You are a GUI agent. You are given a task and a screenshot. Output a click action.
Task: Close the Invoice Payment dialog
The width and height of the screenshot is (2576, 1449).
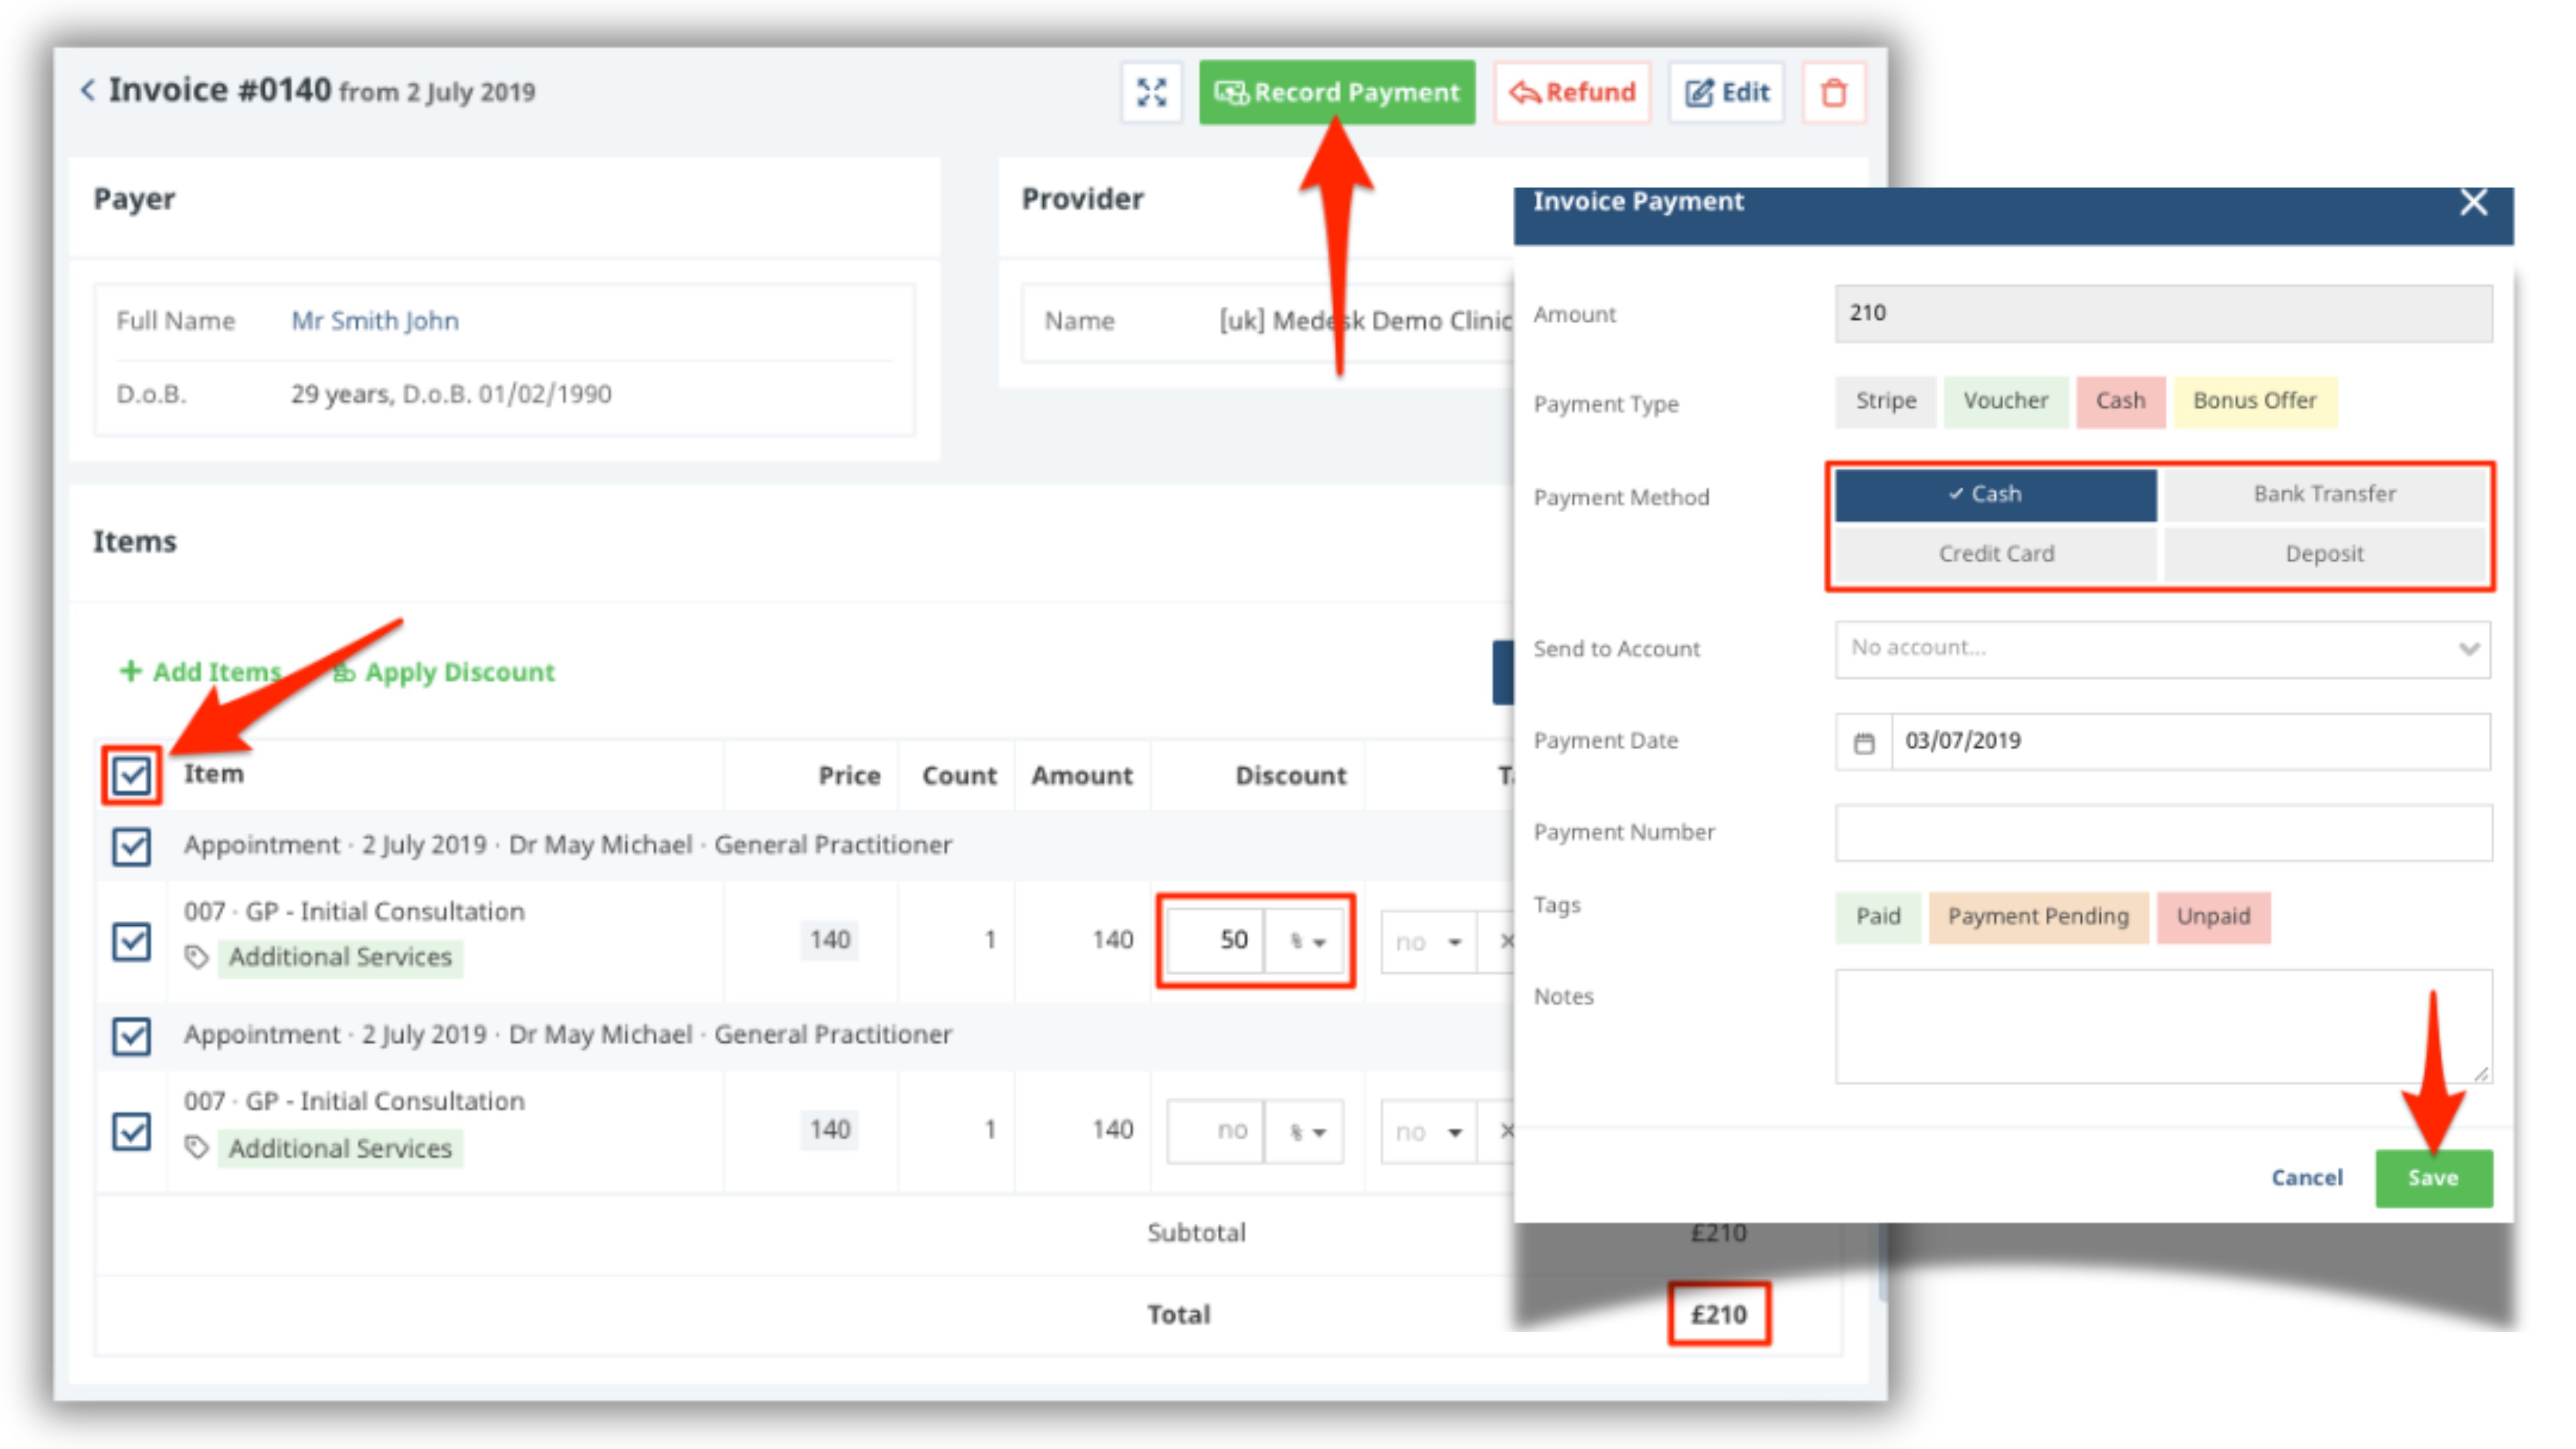click(x=2475, y=203)
